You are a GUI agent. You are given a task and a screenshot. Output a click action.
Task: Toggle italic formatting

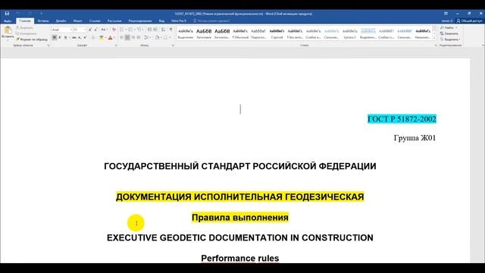click(x=60, y=37)
